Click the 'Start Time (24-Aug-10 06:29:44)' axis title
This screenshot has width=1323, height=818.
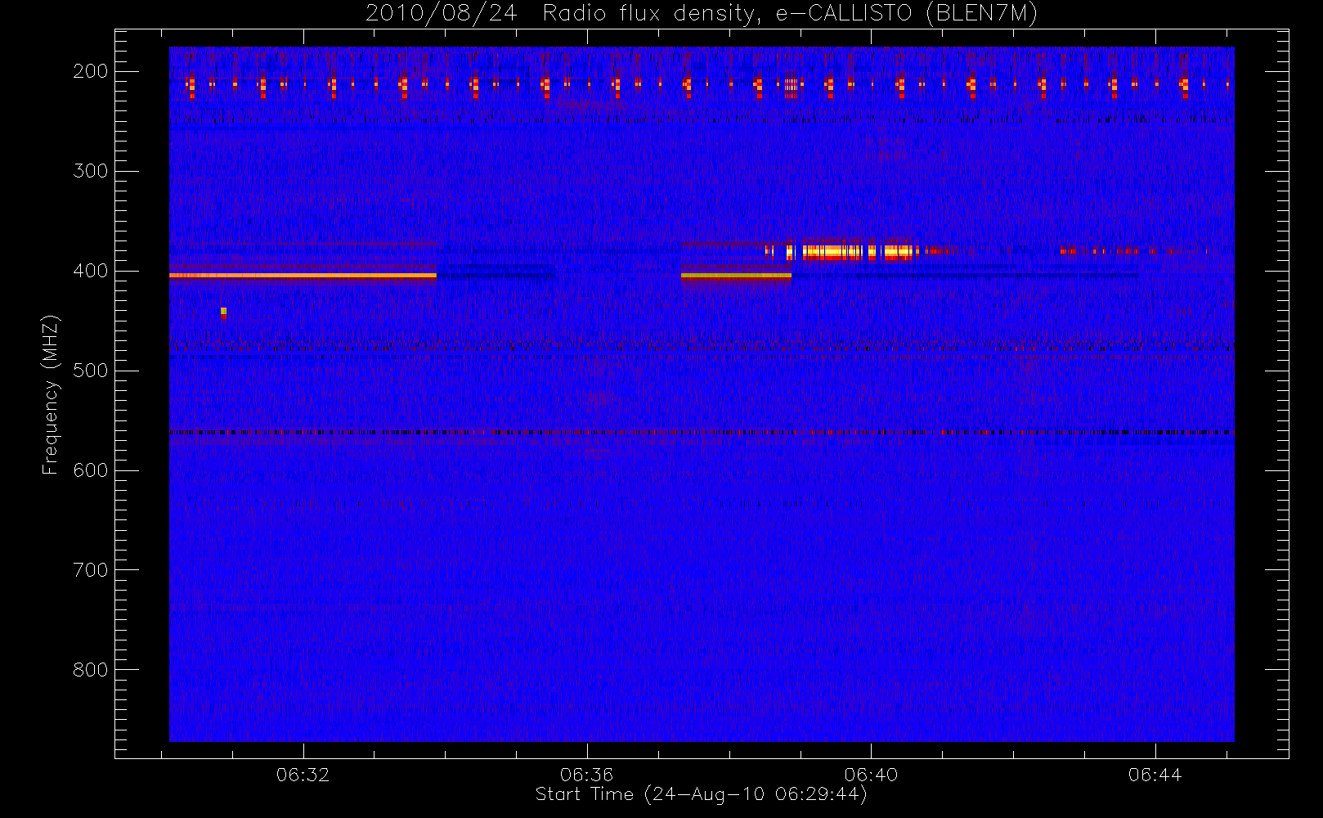click(701, 794)
